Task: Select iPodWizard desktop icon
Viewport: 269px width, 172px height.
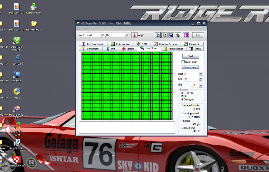Action: click(17, 60)
